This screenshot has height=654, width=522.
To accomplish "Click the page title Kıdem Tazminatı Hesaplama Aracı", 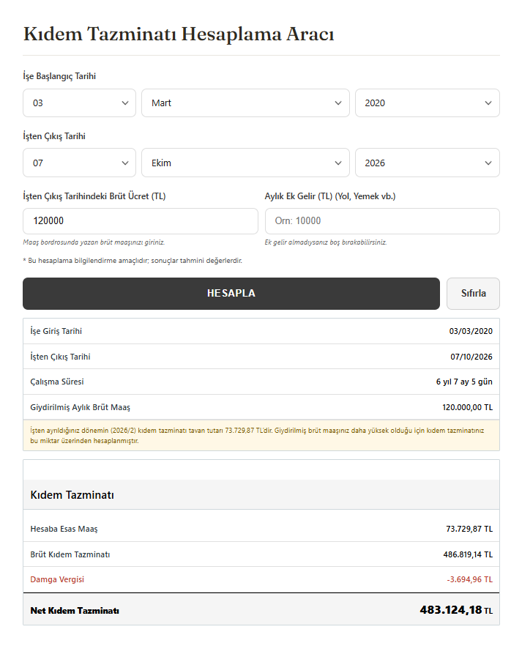I will 179,34.
